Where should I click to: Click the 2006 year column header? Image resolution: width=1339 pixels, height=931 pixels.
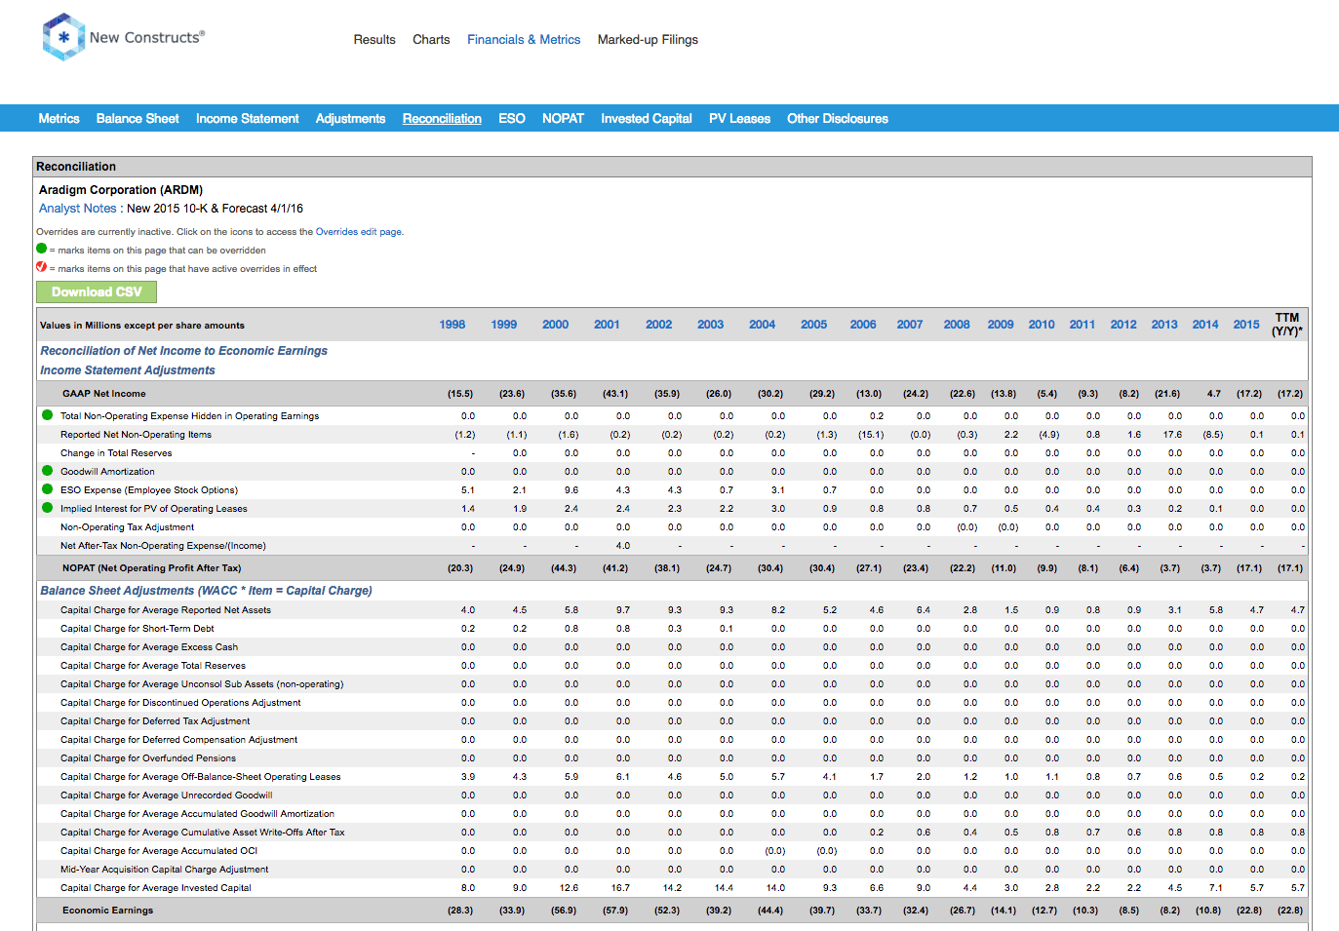863,325
